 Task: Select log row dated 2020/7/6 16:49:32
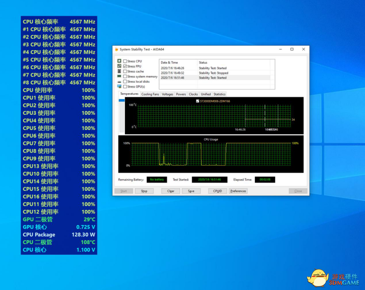point(214,73)
